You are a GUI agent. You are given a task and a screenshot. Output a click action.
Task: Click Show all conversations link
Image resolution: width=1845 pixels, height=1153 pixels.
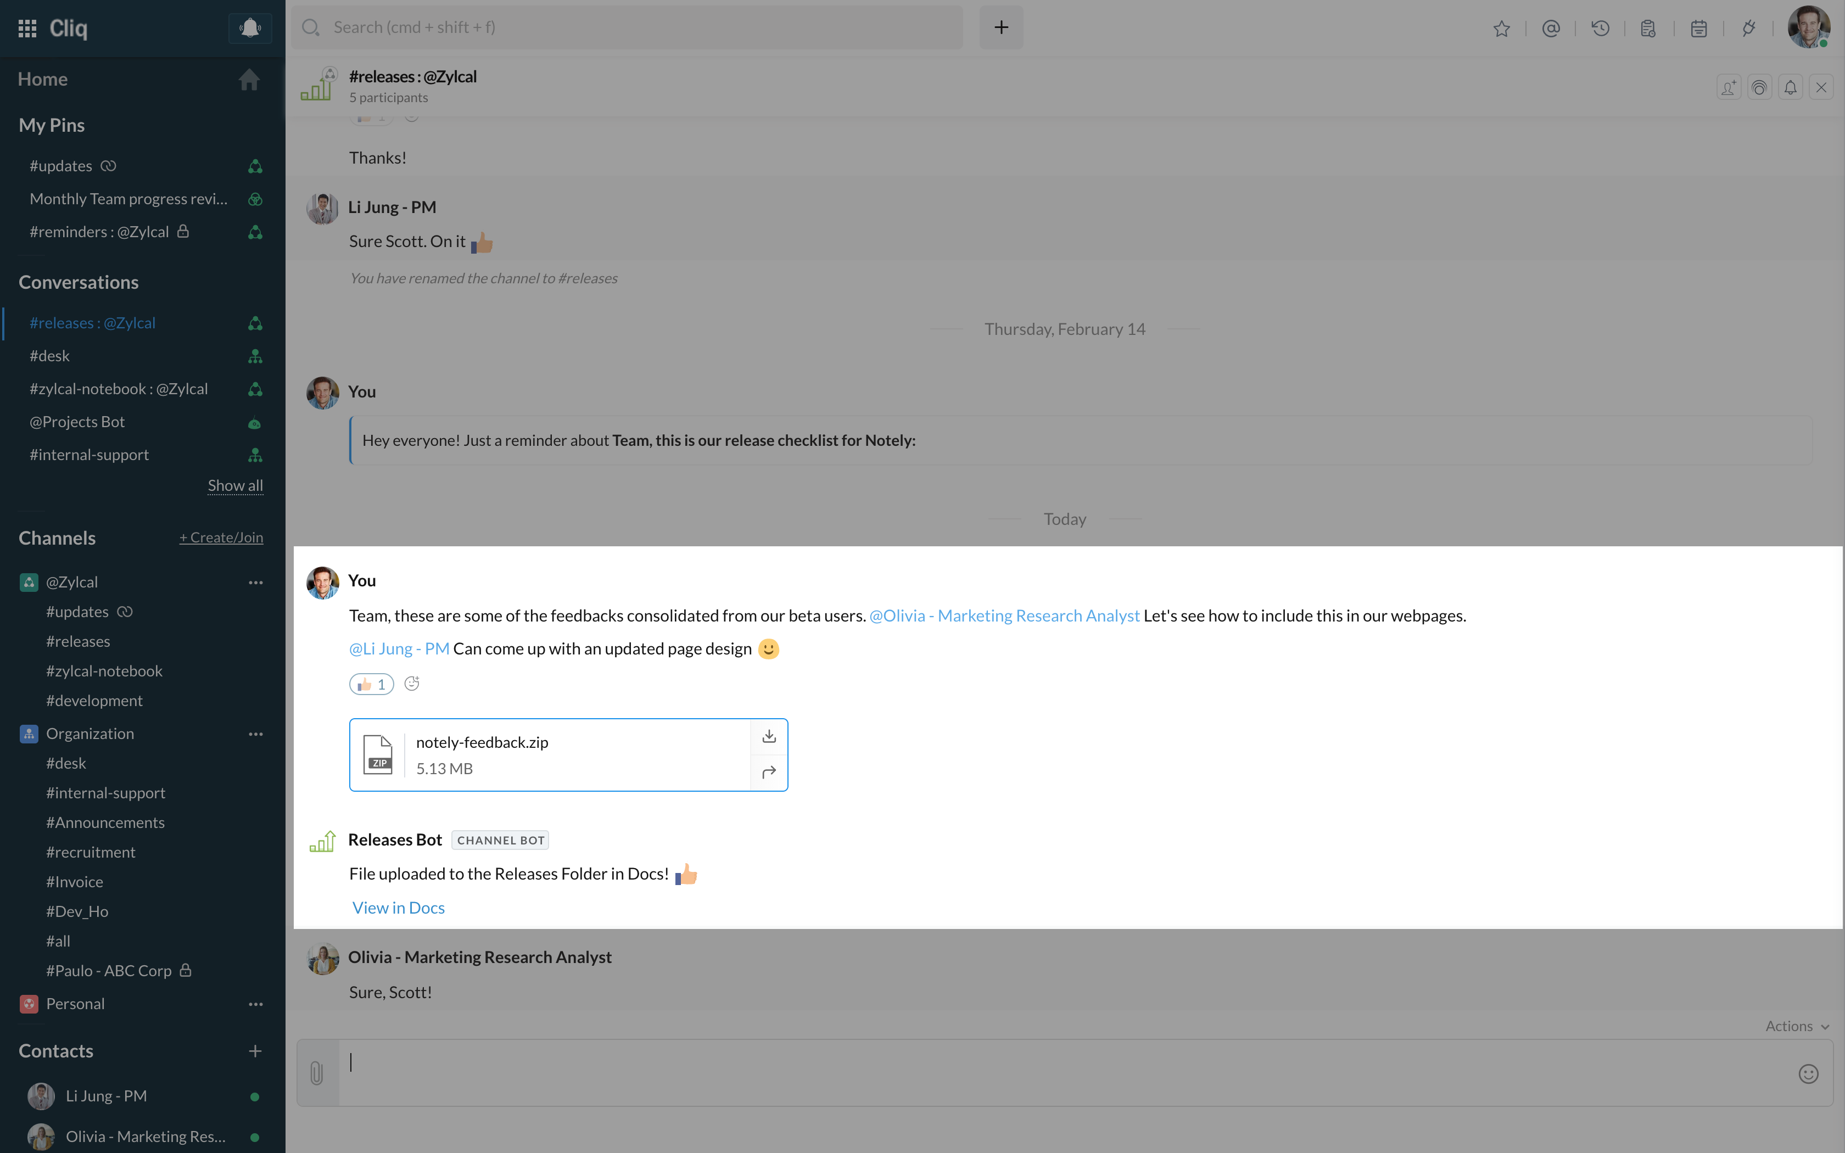[235, 486]
